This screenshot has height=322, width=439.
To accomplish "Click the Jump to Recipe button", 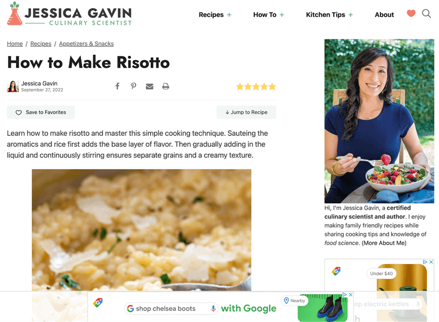I will click(246, 112).
